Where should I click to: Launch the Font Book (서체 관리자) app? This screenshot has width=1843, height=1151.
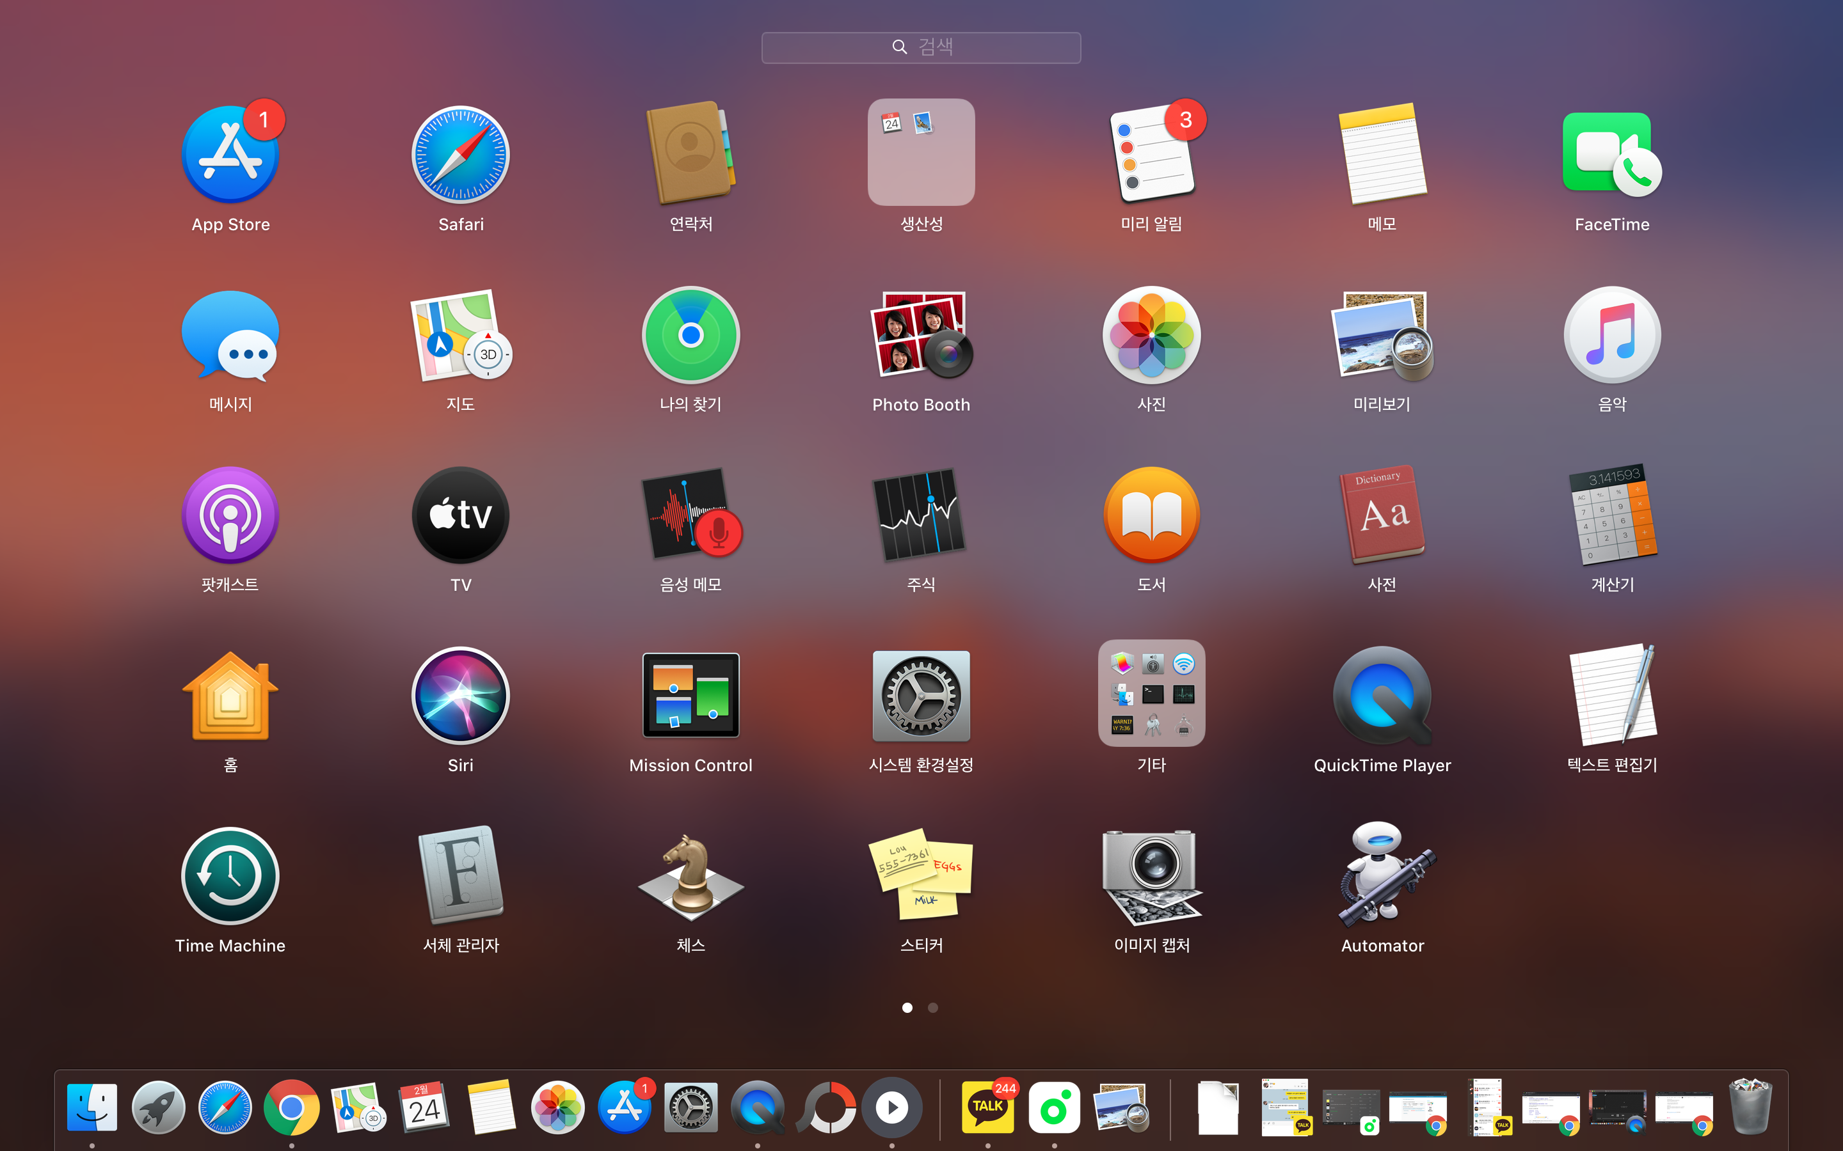pos(461,876)
